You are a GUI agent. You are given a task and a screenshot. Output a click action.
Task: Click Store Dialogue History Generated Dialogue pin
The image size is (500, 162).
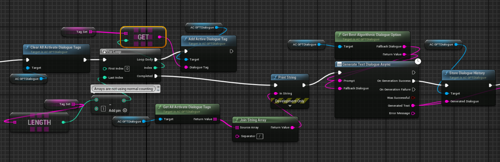447,101
